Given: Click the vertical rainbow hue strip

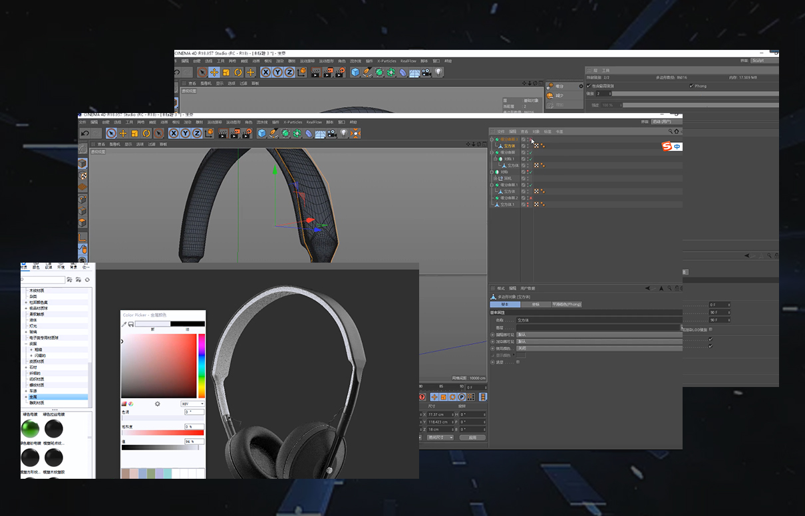Looking at the screenshot, I should coord(202,366).
